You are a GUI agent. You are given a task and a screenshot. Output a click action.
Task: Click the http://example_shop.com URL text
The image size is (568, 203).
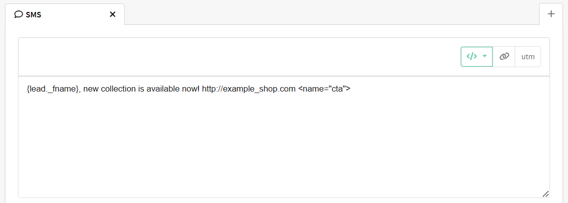click(x=248, y=89)
